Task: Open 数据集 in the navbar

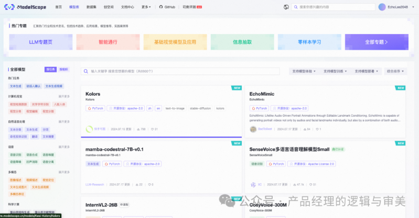Action: (x=91, y=7)
